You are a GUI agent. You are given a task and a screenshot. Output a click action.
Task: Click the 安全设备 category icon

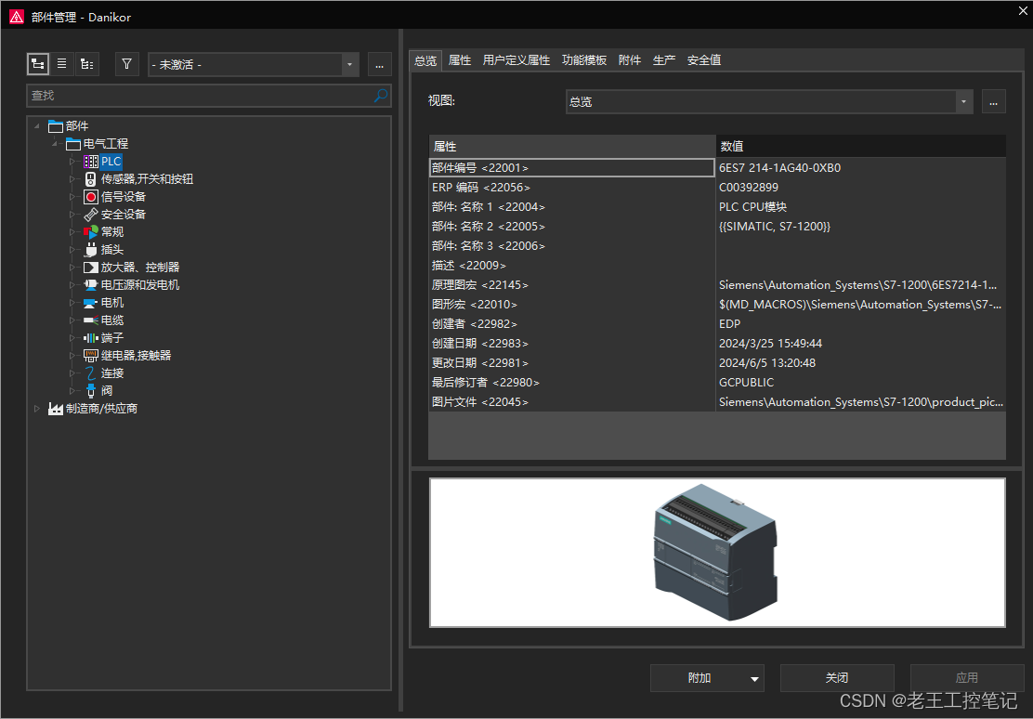pyautogui.click(x=91, y=215)
